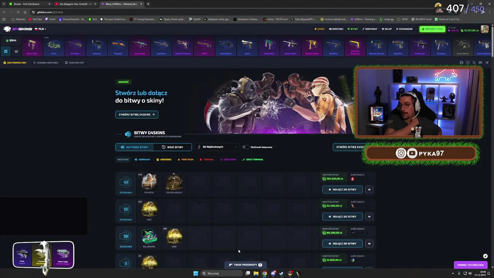Screen dimensions: 494x278
Task: Select the grid view icon in live drops
Action: pyautogui.click(x=6, y=51)
